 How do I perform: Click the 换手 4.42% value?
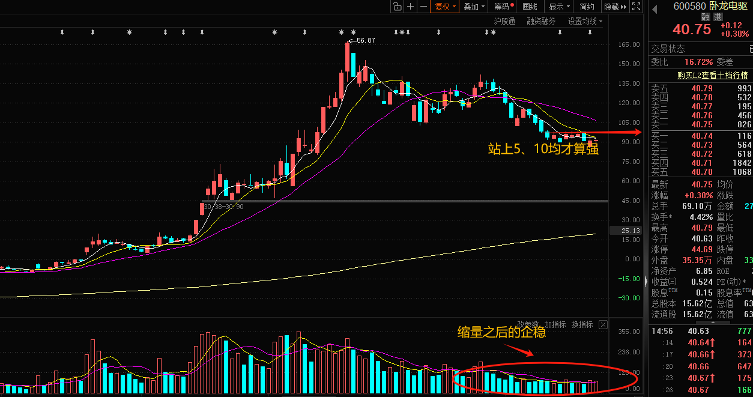click(701, 217)
